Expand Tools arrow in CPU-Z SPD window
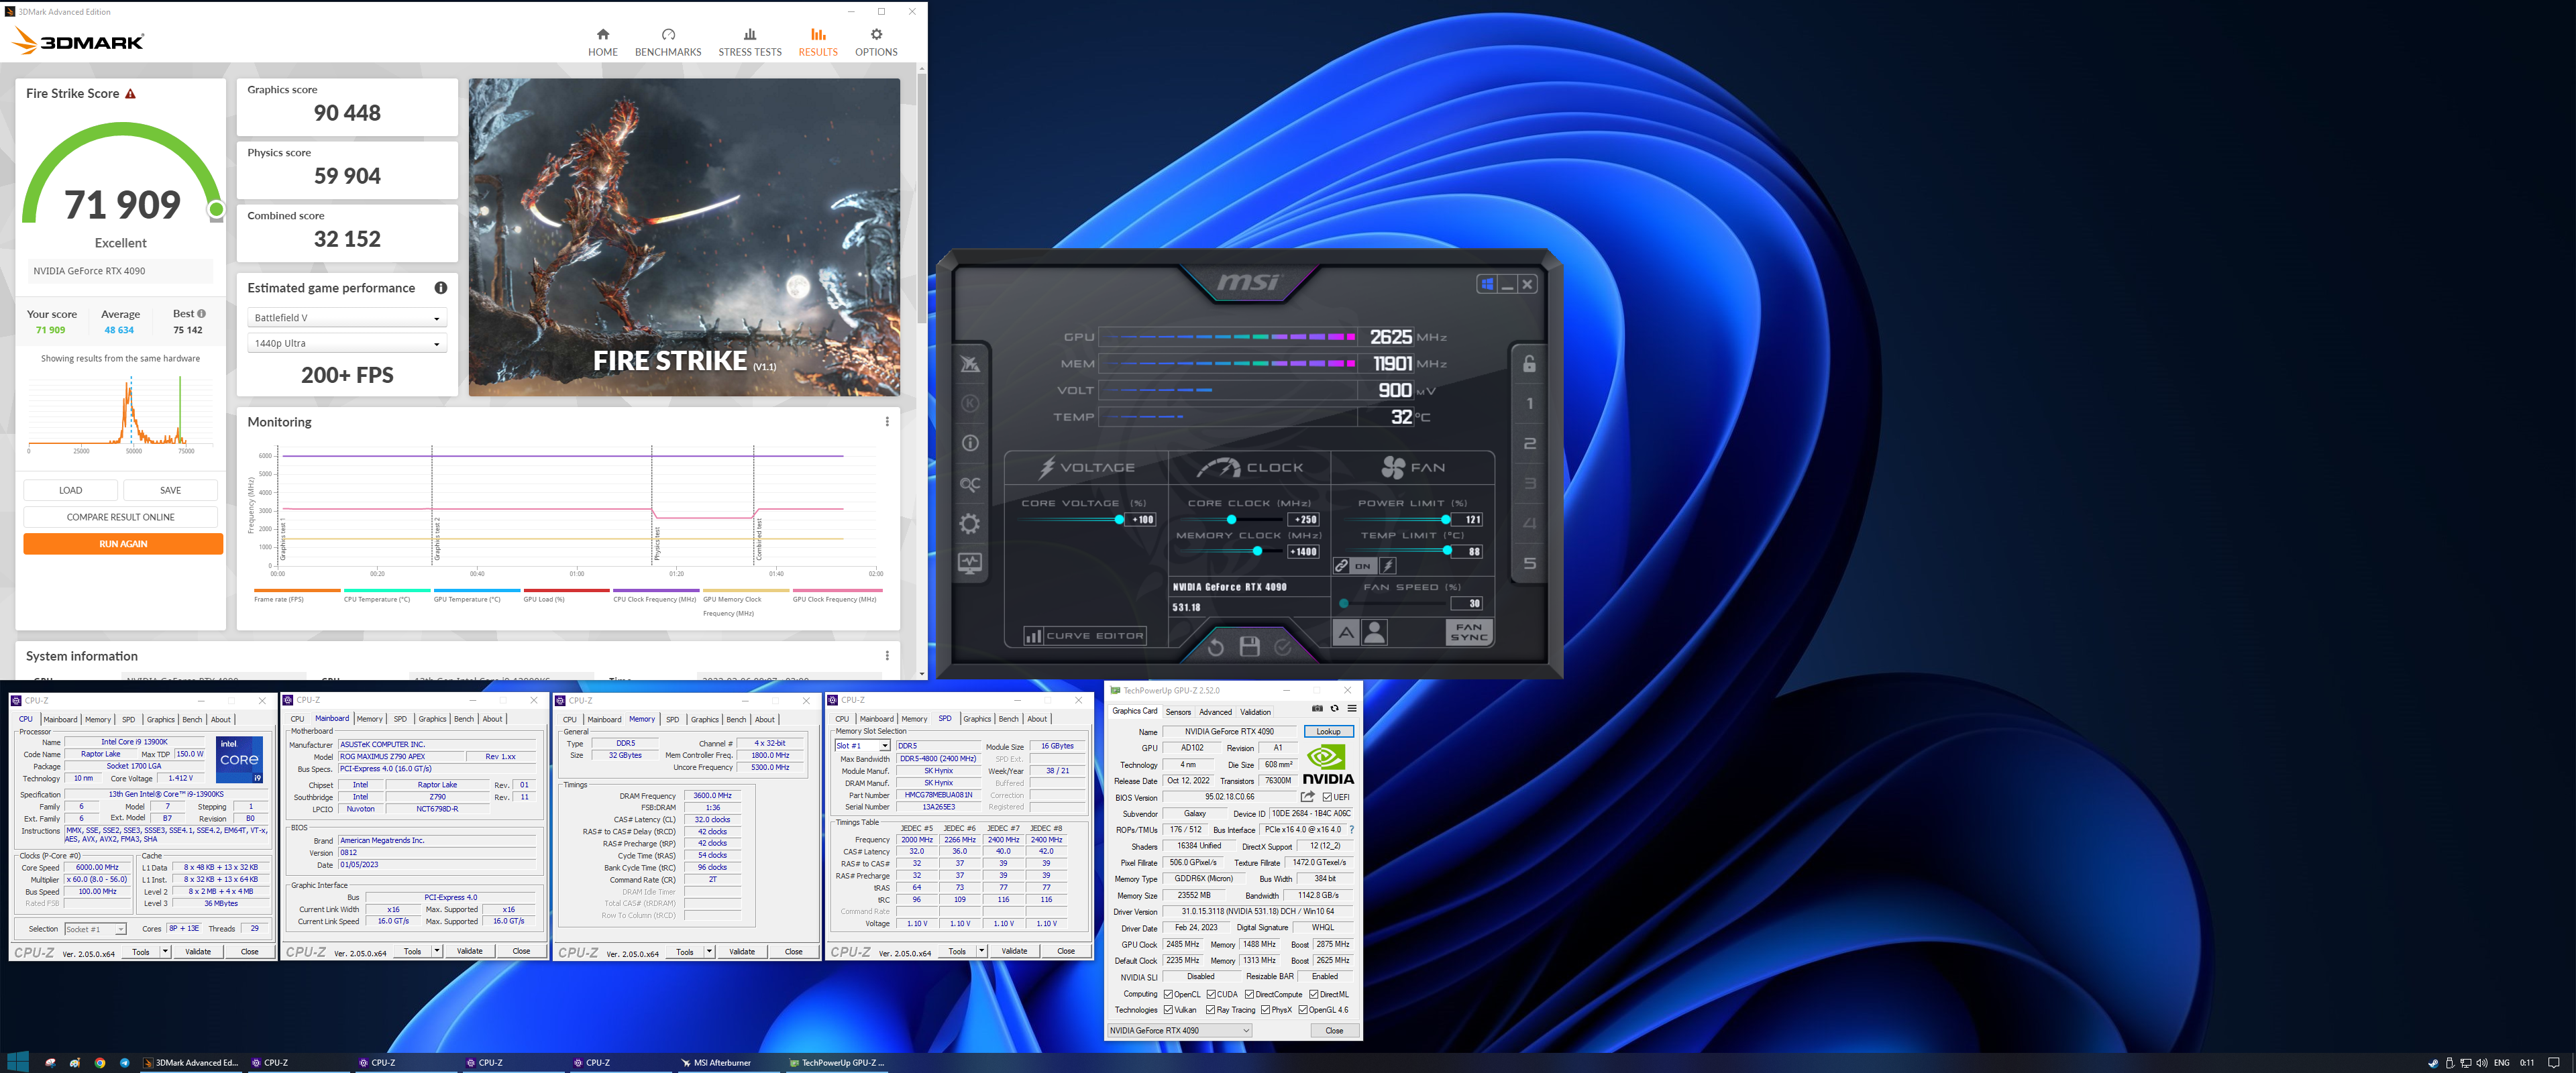This screenshot has height=1073, width=2576. [981, 951]
